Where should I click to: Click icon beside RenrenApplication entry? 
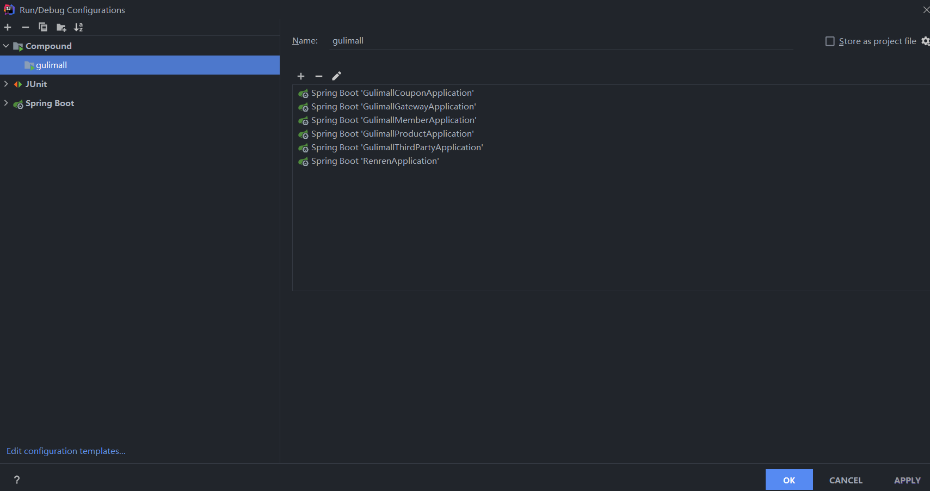click(x=304, y=161)
